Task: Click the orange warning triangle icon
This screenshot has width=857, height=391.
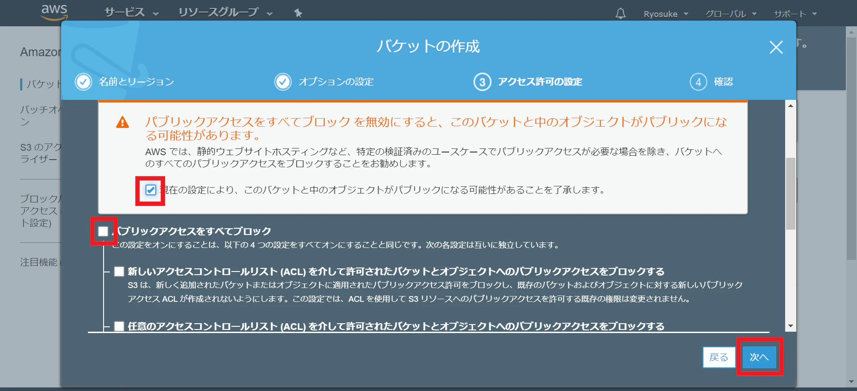Action: pyautogui.click(x=122, y=122)
